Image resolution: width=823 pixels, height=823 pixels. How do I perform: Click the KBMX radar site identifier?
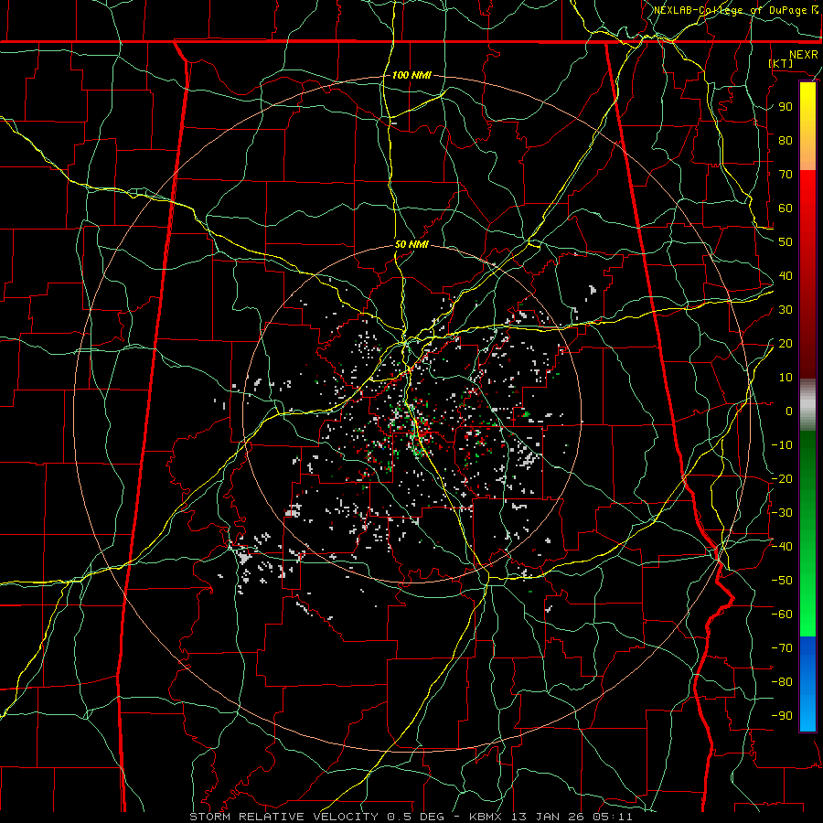pyautogui.click(x=486, y=817)
